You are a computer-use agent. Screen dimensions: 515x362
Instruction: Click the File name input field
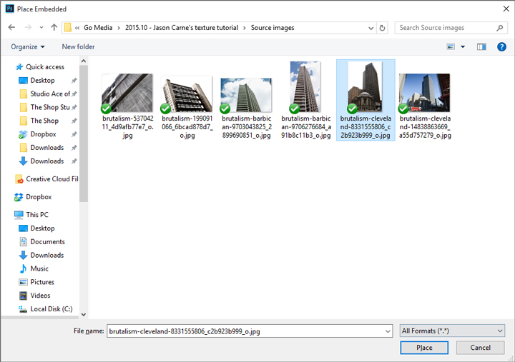(x=245, y=331)
